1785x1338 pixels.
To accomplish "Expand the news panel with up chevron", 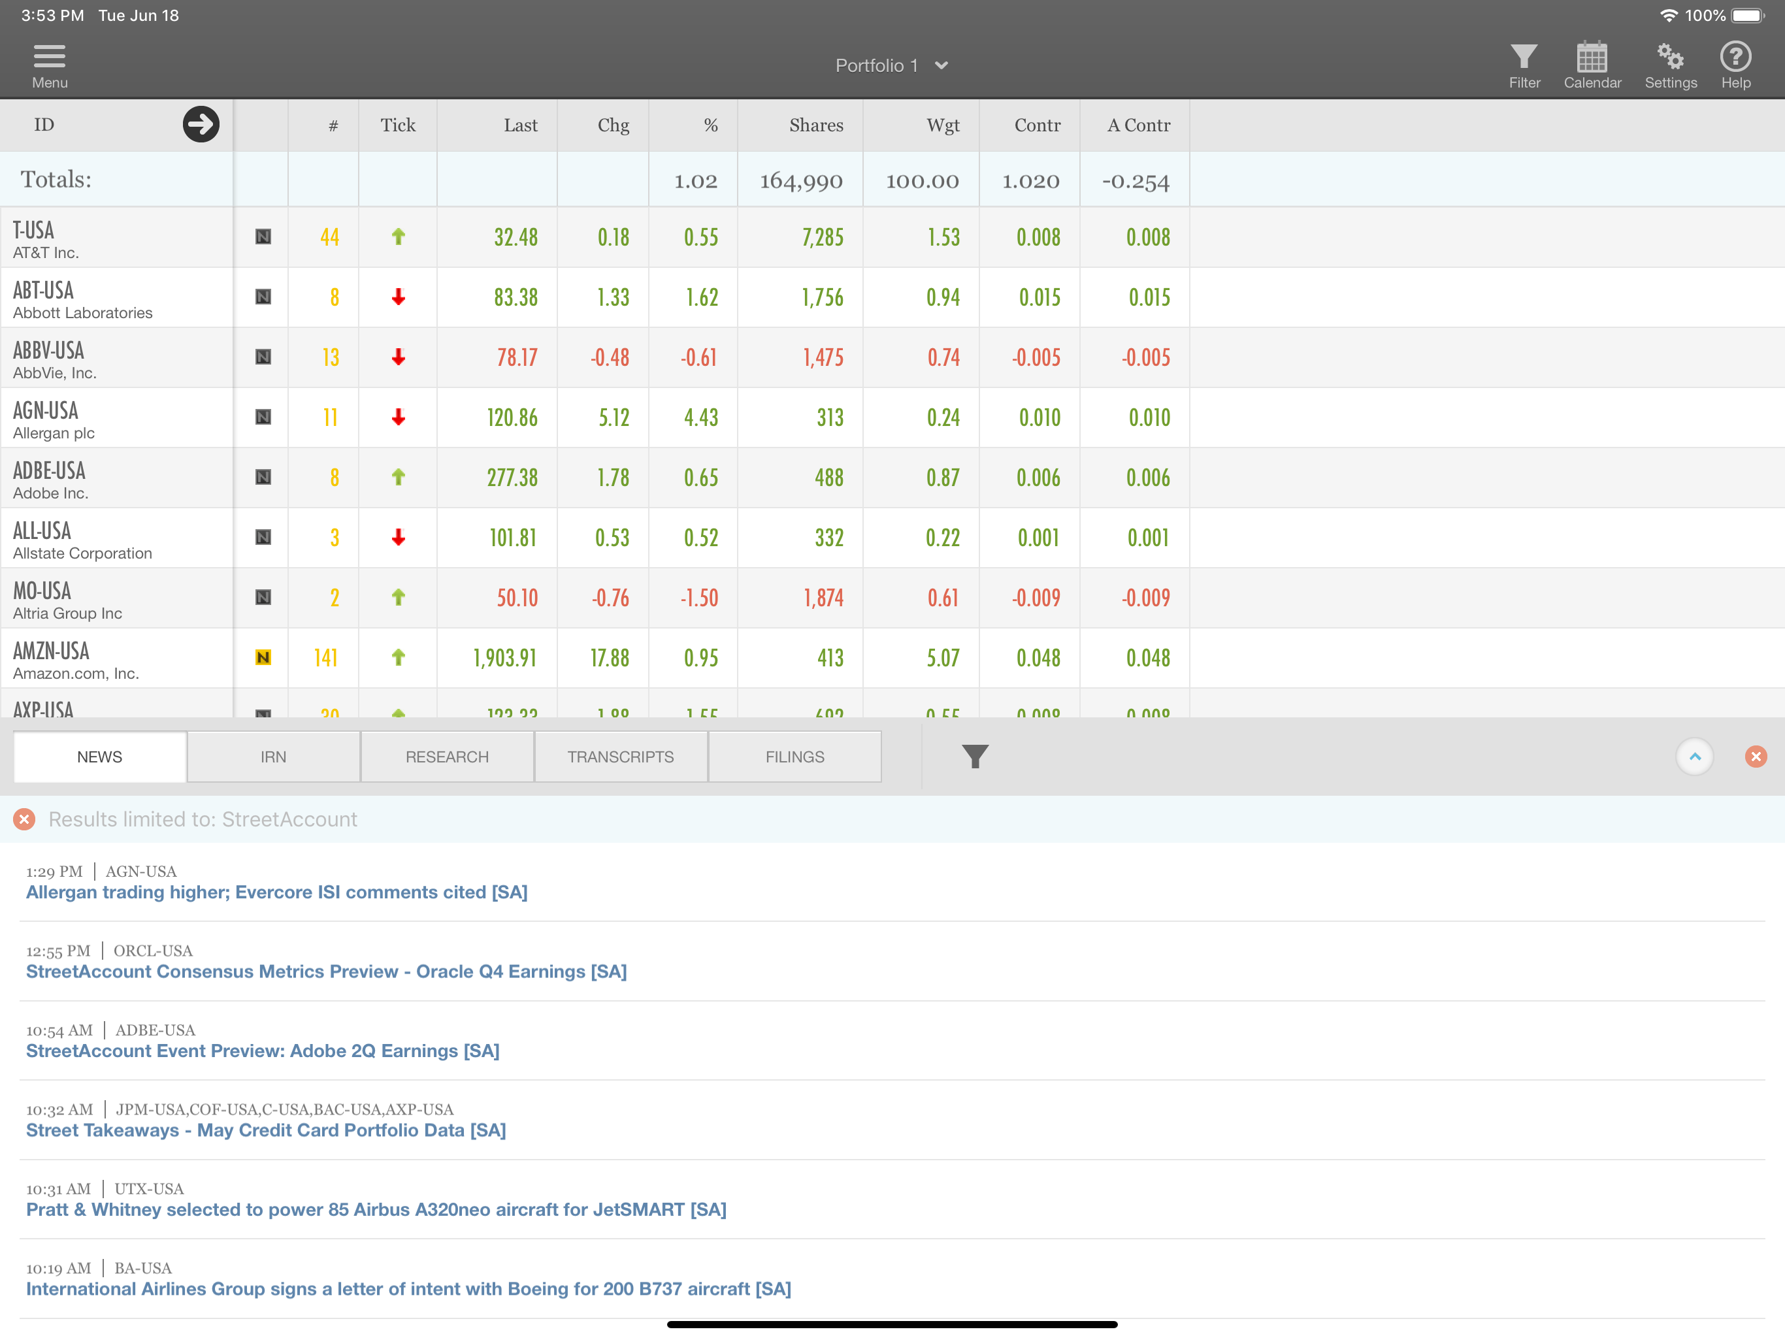I will coord(1695,756).
